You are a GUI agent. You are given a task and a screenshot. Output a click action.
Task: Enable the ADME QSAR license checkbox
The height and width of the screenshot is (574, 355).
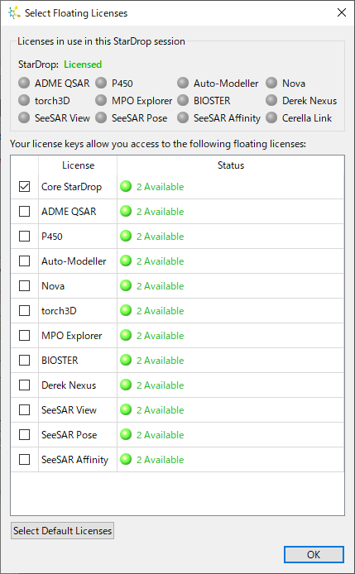24,212
